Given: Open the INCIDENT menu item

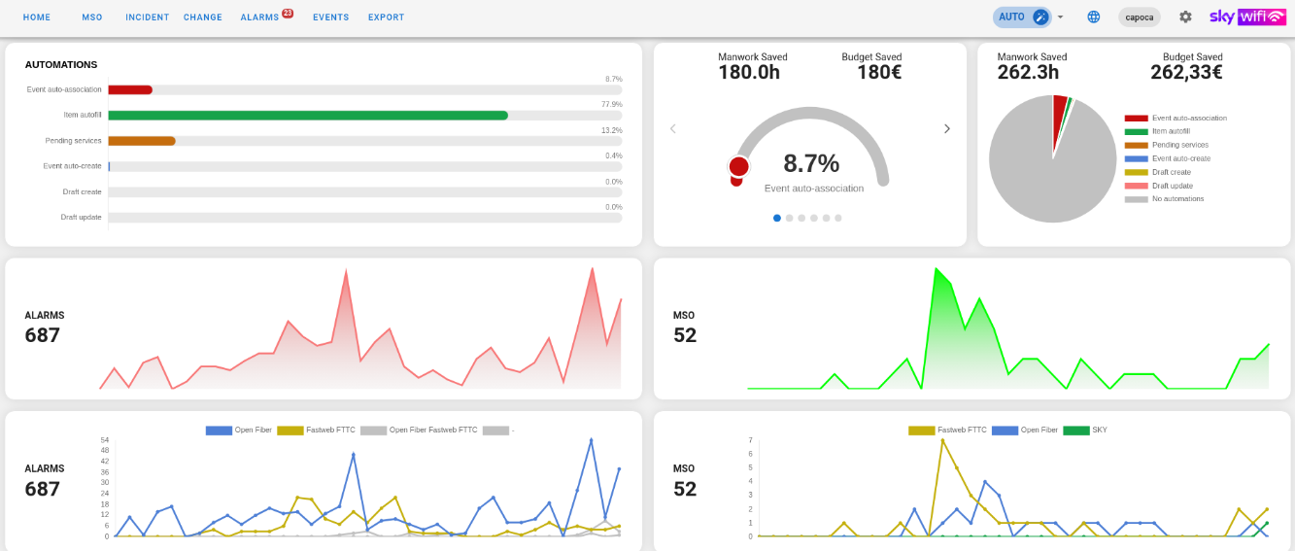Looking at the screenshot, I should [x=147, y=17].
